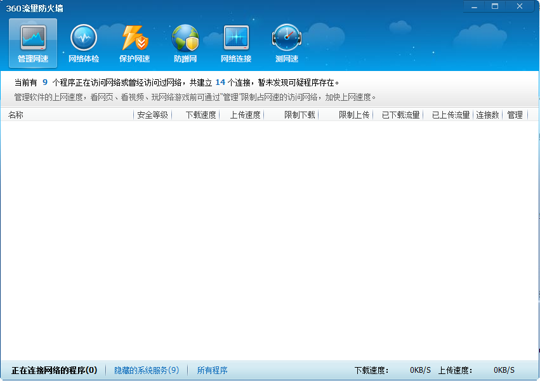Switch to 隐藏的系统服务(9) tab

pyautogui.click(x=147, y=370)
